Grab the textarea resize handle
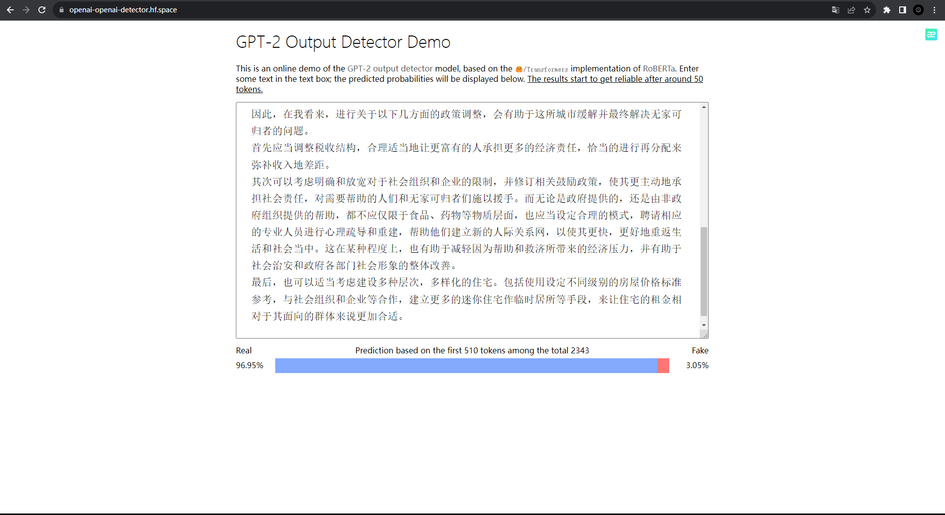Viewport: 945px width, 515px height. 705,335
